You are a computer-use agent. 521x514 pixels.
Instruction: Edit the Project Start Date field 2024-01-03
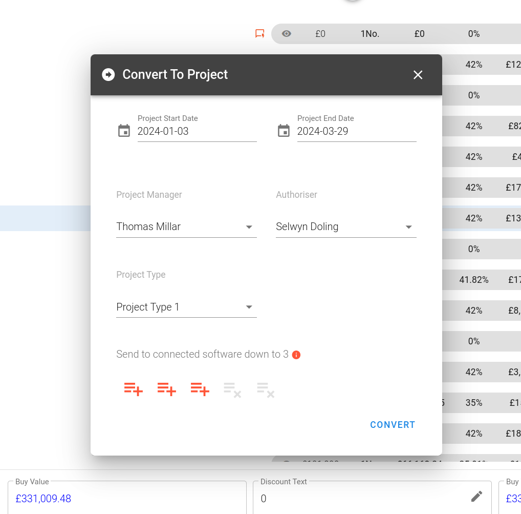[x=197, y=131]
